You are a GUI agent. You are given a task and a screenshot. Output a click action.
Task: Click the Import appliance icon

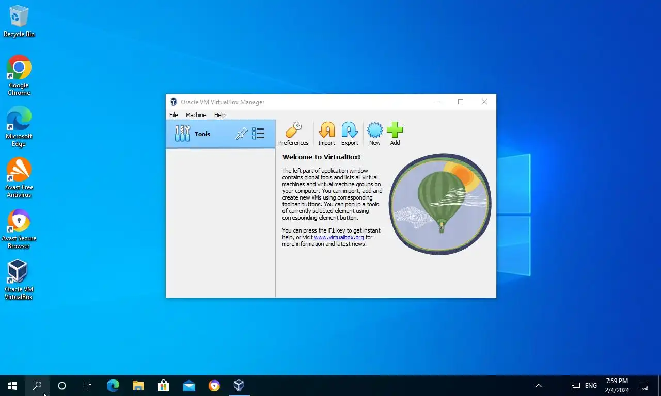(326, 134)
